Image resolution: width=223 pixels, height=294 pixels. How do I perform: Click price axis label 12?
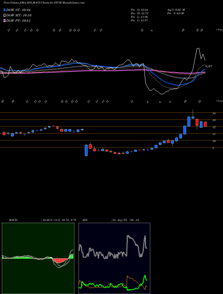click(x=214, y=127)
